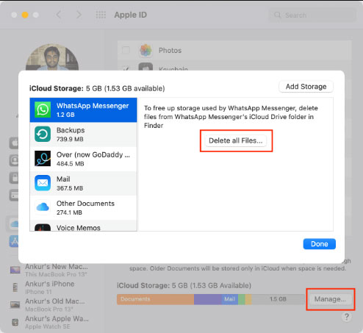Image resolution: width=363 pixels, height=333 pixels.
Task: Click the Add Storage button
Action: coord(306,87)
